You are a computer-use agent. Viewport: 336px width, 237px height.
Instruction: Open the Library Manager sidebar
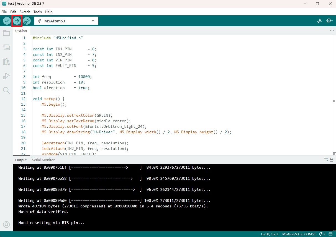click(x=6, y=61)
